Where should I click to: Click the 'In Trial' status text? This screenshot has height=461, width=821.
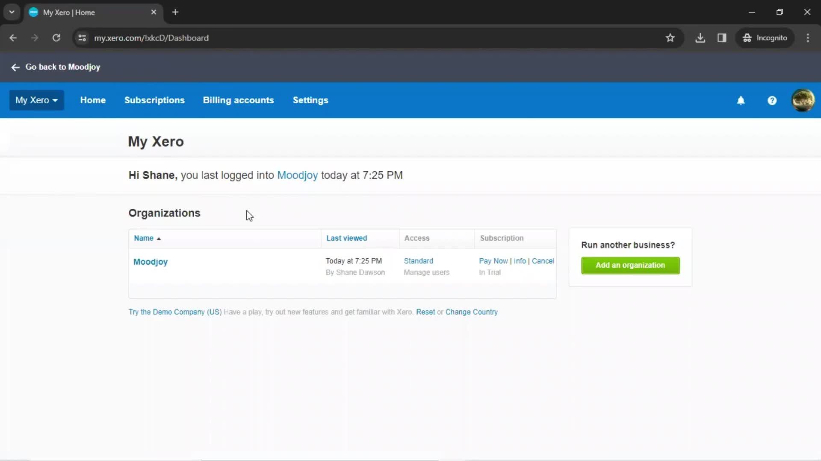tap(490, 272)
